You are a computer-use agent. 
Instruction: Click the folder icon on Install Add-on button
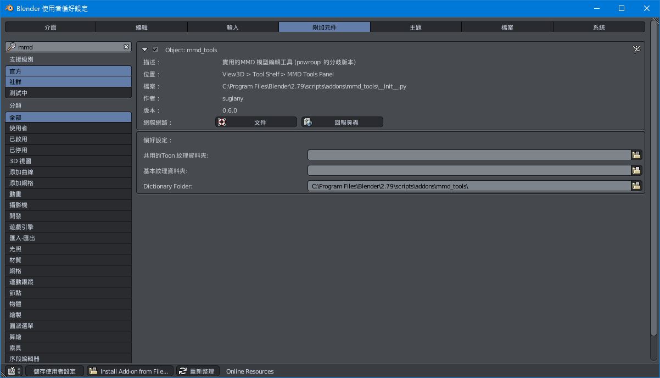pyautogui.click(x=93, y=371)
